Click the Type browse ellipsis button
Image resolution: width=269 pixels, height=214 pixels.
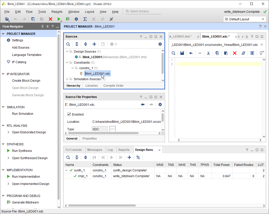[113, 129]
